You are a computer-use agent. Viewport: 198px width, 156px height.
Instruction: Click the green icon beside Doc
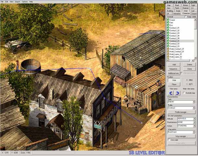(168, 25)
